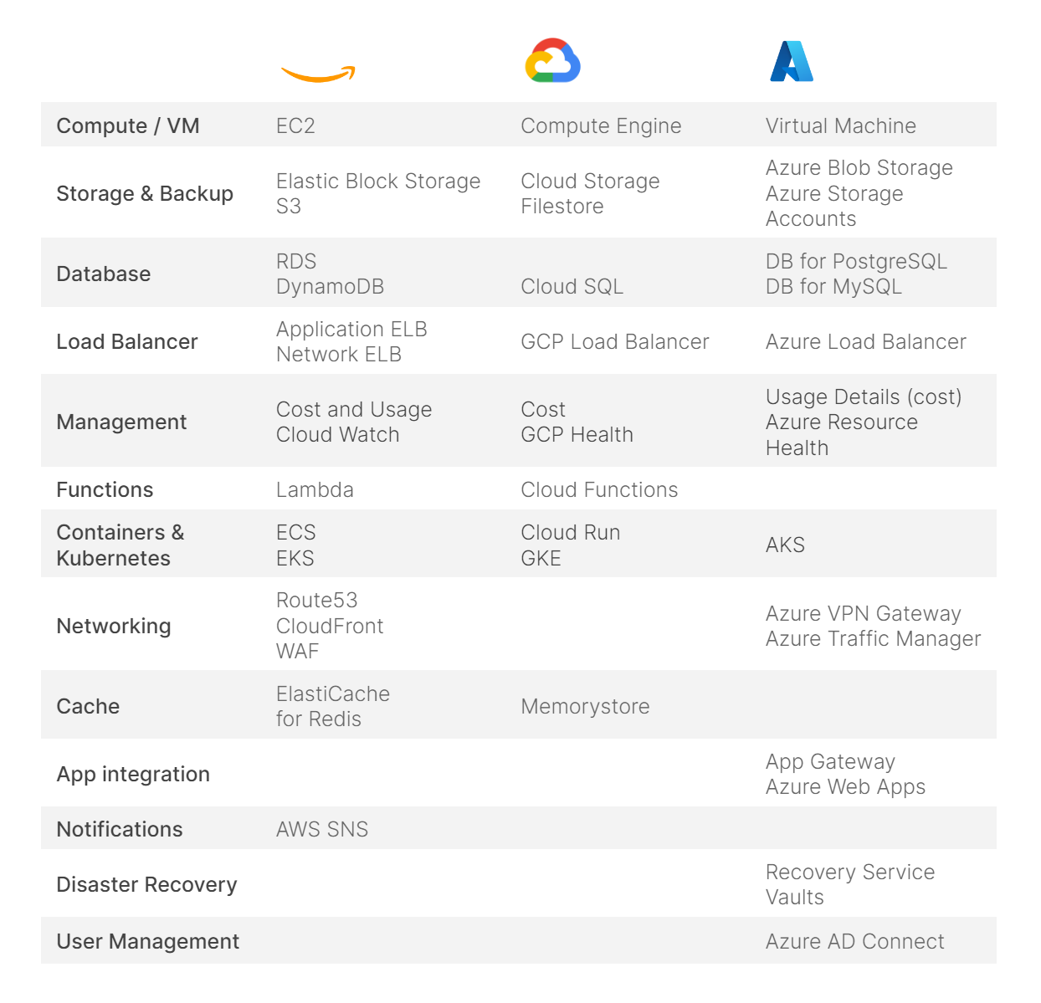Click Azure Traffic Manager text

[873, 638]
